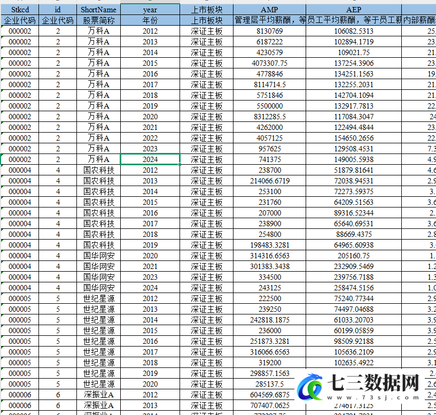Click AMP value 198483.3281
The image size is (436, 415).
269,245
